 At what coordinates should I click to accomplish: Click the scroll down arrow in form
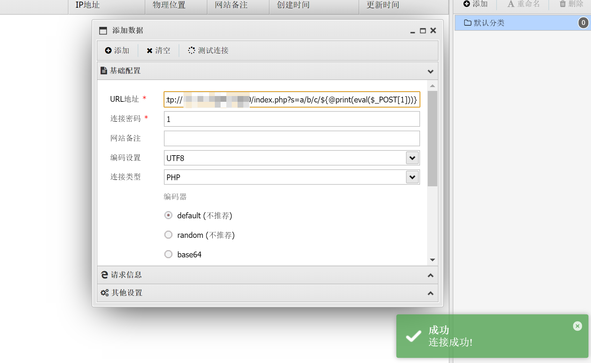click(433, 260)
